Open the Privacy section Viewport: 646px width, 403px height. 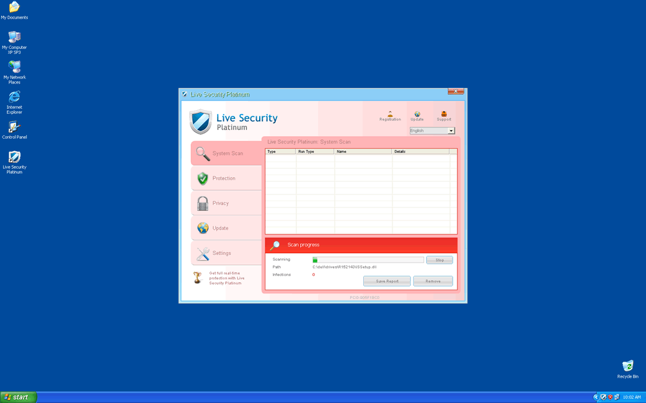226,203
